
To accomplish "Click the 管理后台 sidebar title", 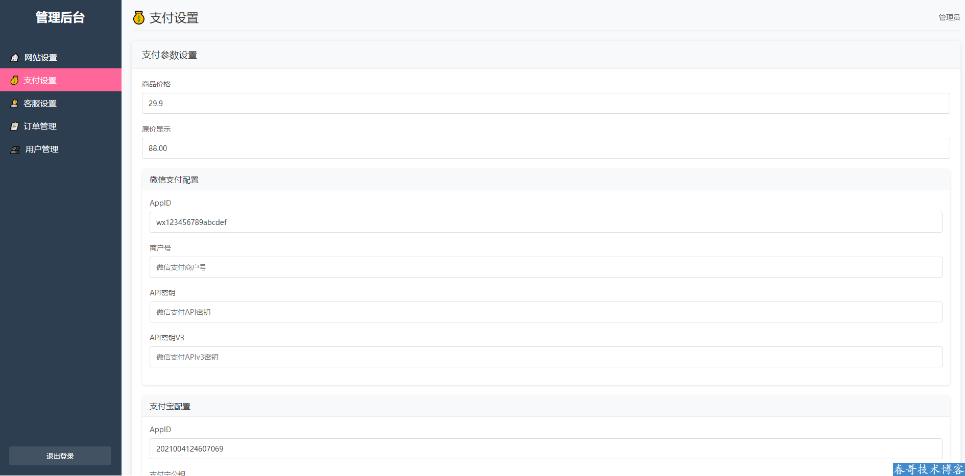I will [60, 17].
